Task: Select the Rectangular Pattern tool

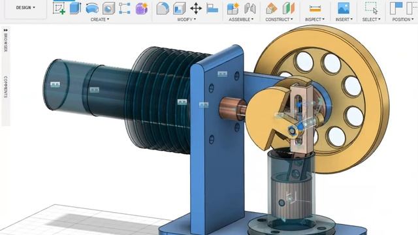Action: 125,8
